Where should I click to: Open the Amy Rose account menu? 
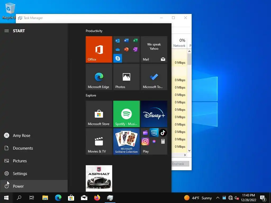point(34,136)
